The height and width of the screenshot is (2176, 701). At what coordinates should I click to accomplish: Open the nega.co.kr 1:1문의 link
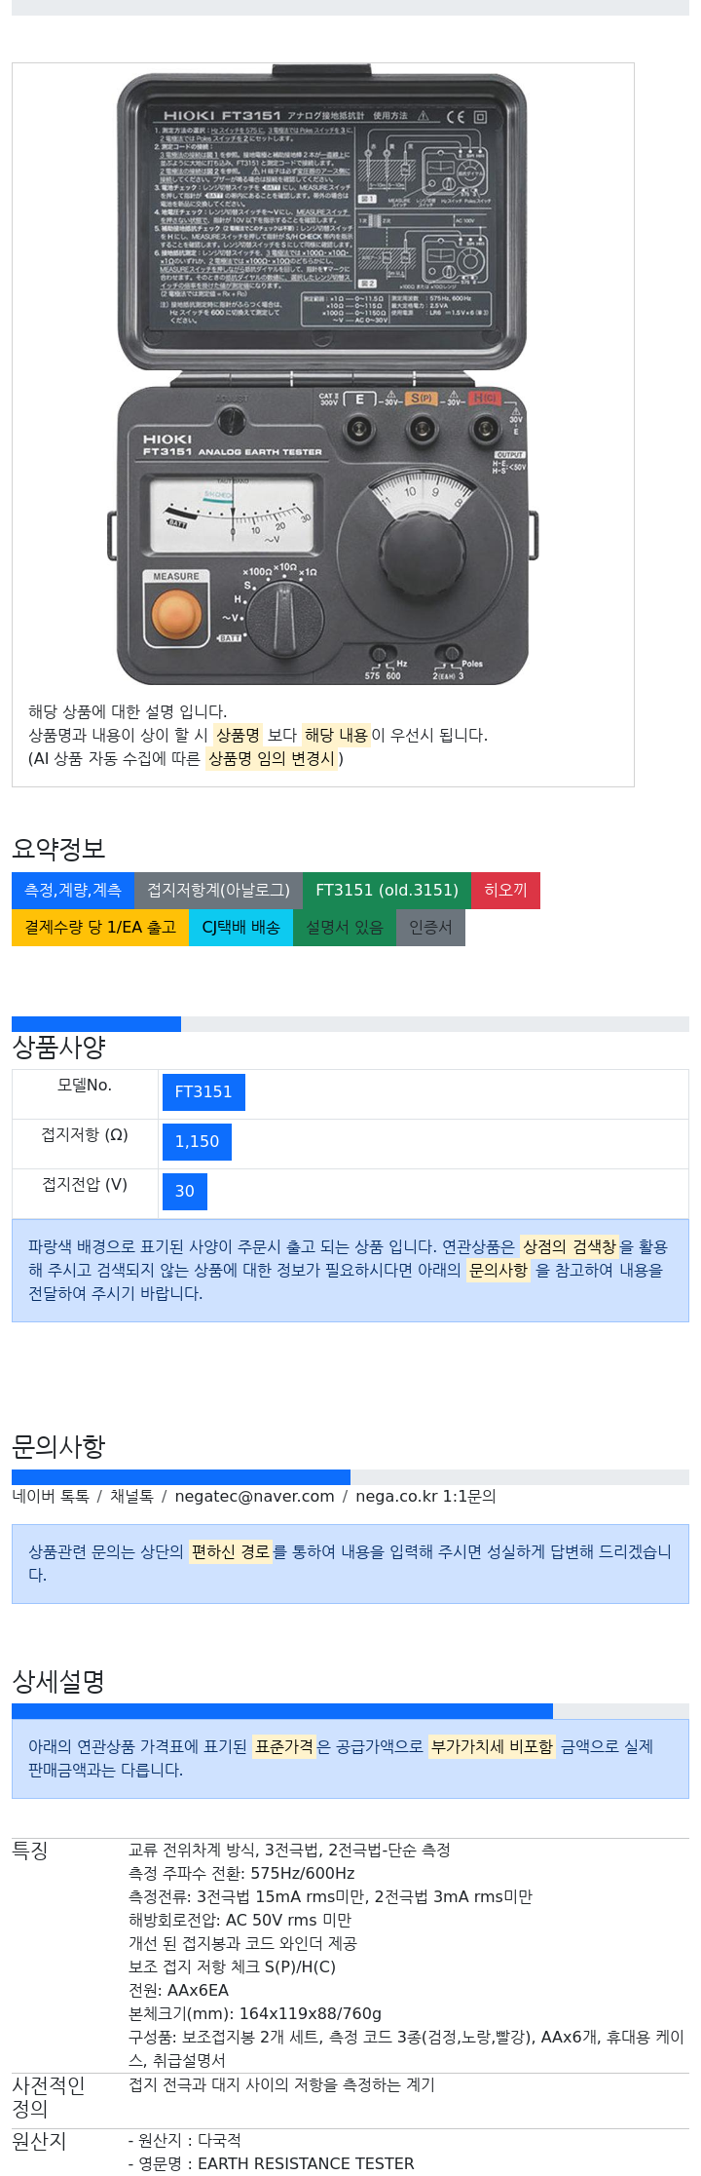coord(425,1497)
